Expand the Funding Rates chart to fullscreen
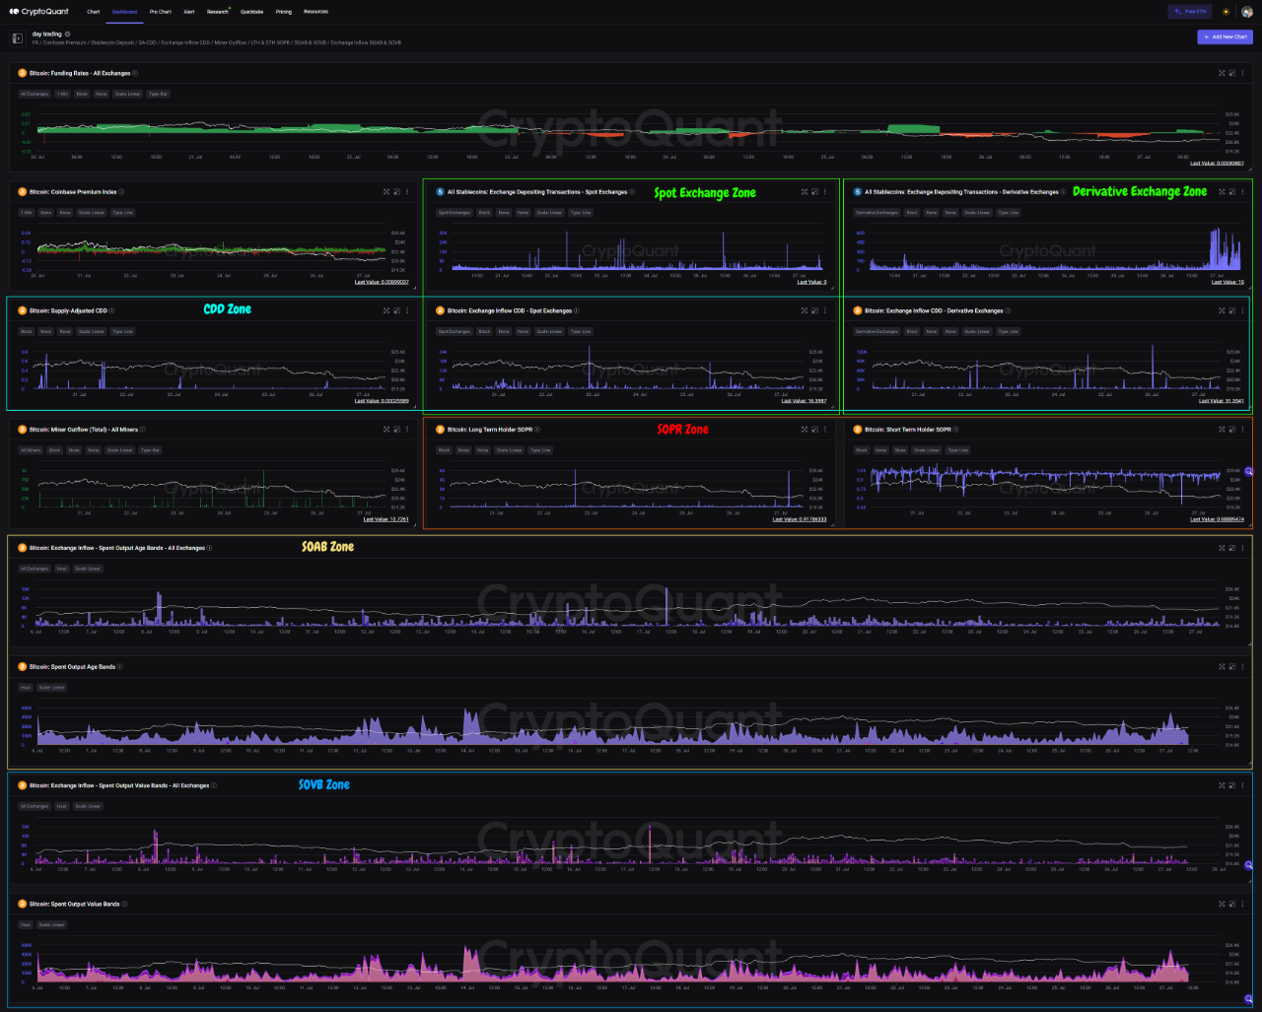Viewport: 1262px width, 1012px height. pos(1222,73)
